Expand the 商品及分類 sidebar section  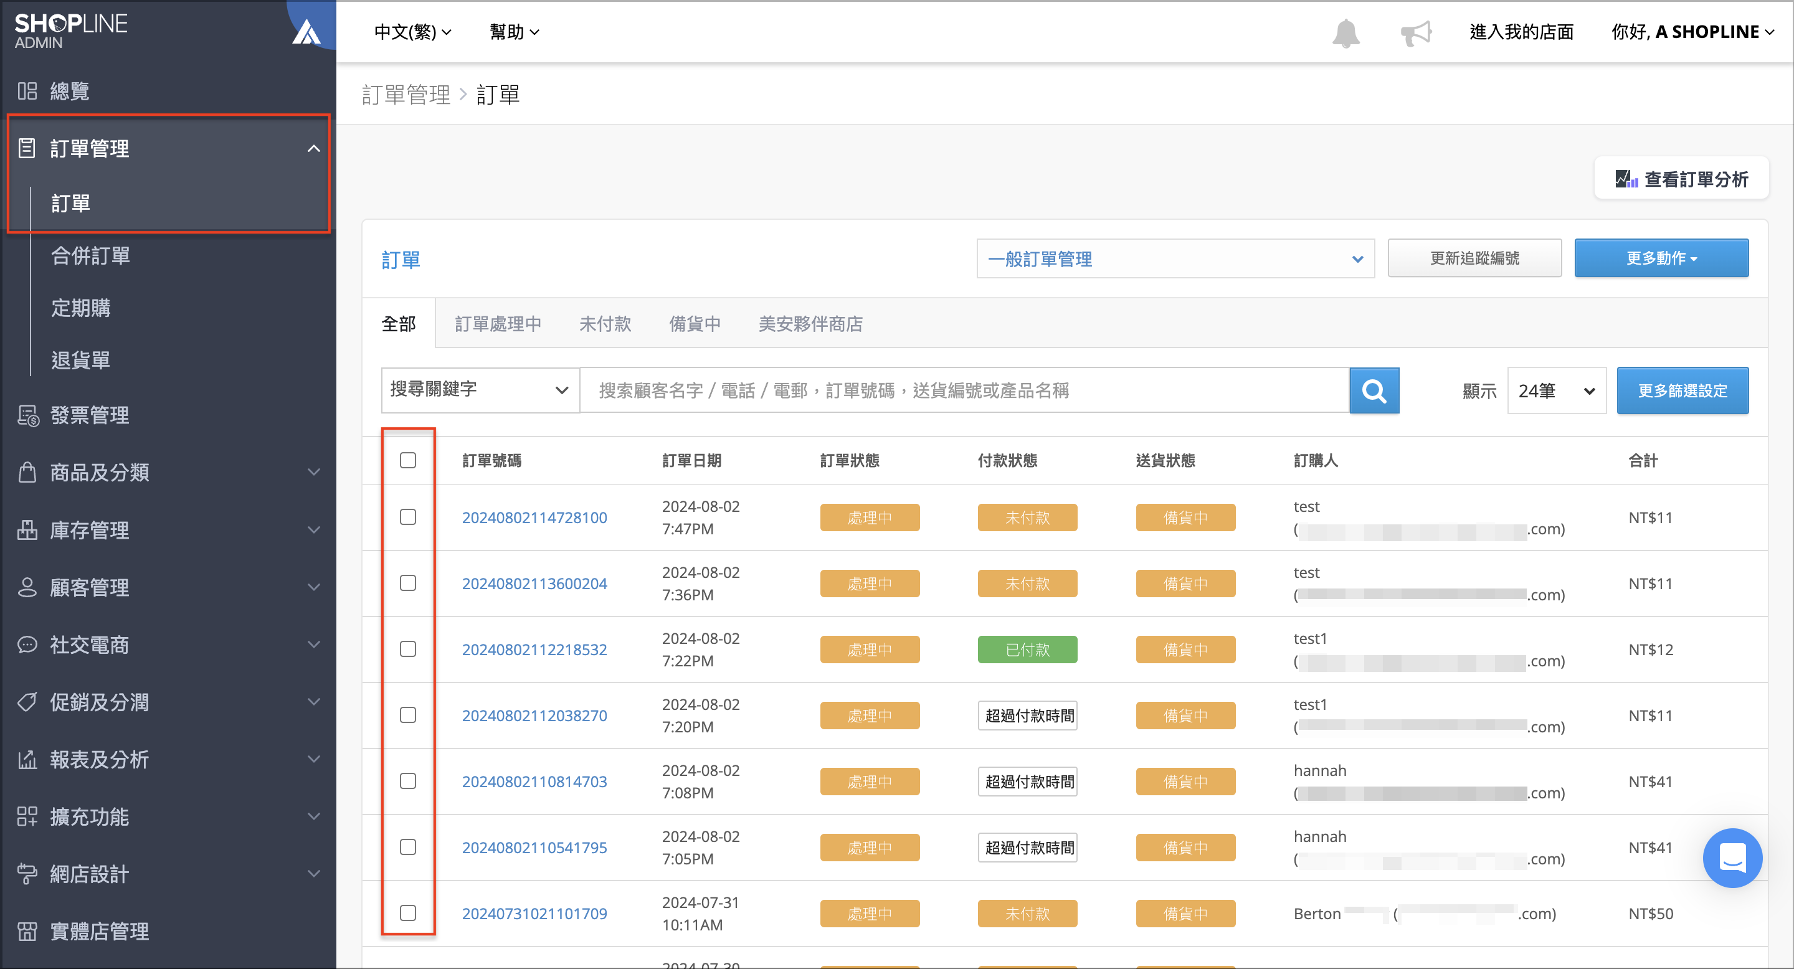click(x=314, y=472)
